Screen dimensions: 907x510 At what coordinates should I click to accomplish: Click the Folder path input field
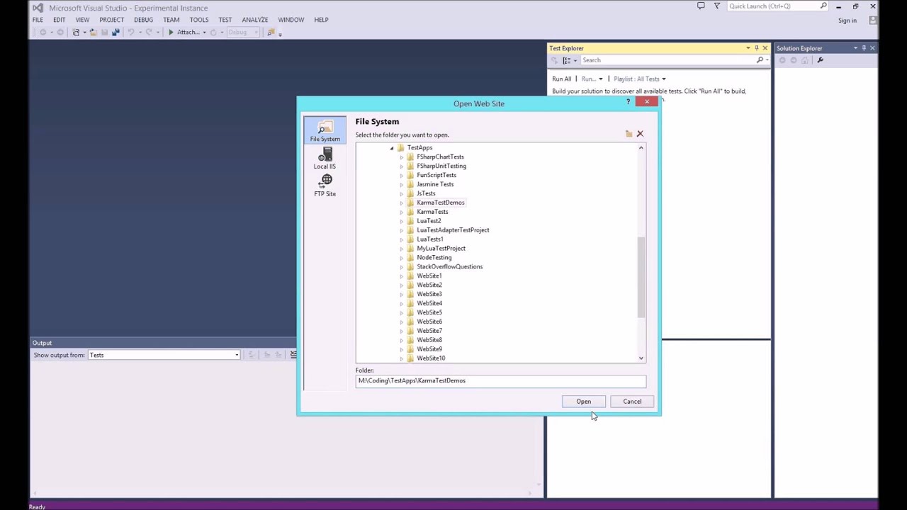500,381
